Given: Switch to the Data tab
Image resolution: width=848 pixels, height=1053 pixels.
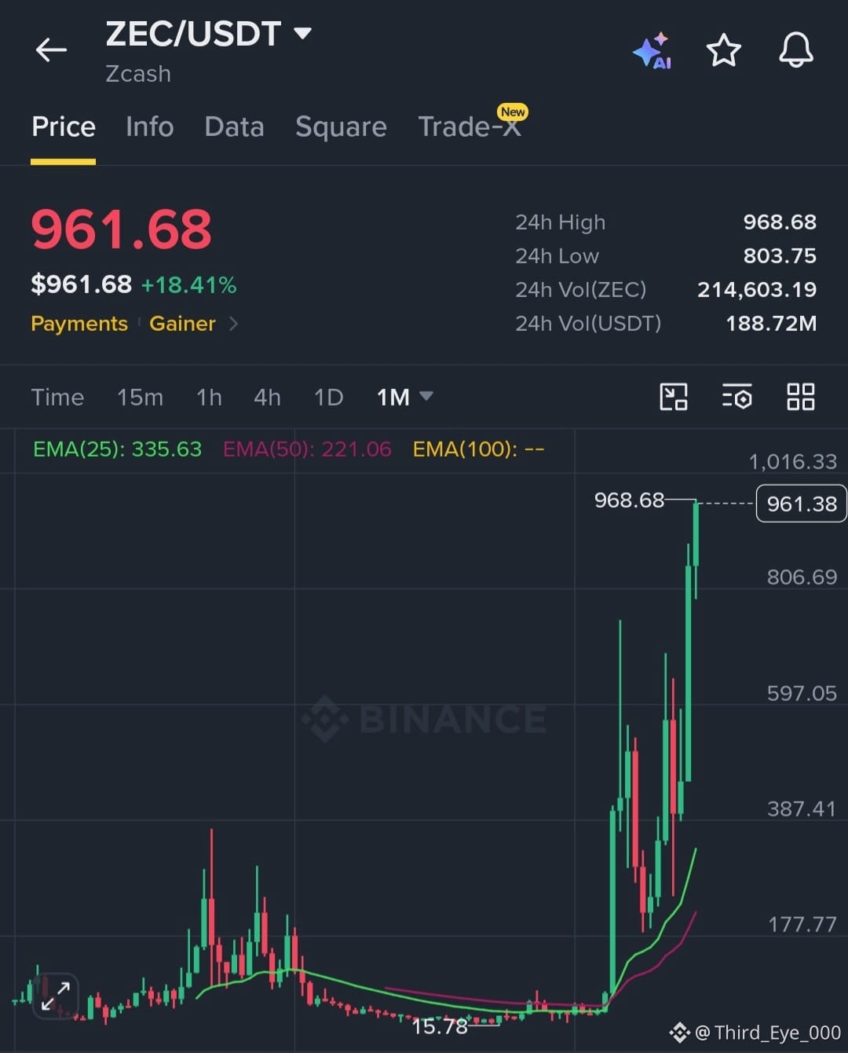Looking at the screenshot, I should [x=234, y=127].
